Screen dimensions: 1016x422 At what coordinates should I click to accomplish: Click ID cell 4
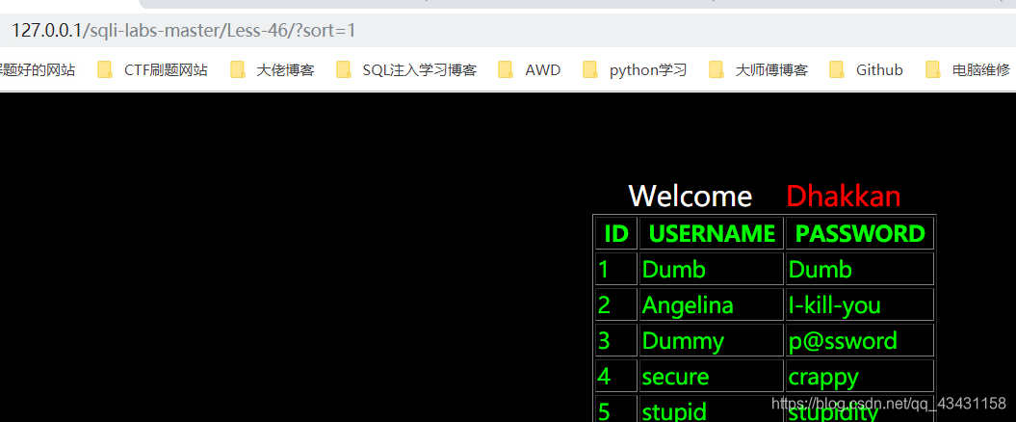pos(616,376)
